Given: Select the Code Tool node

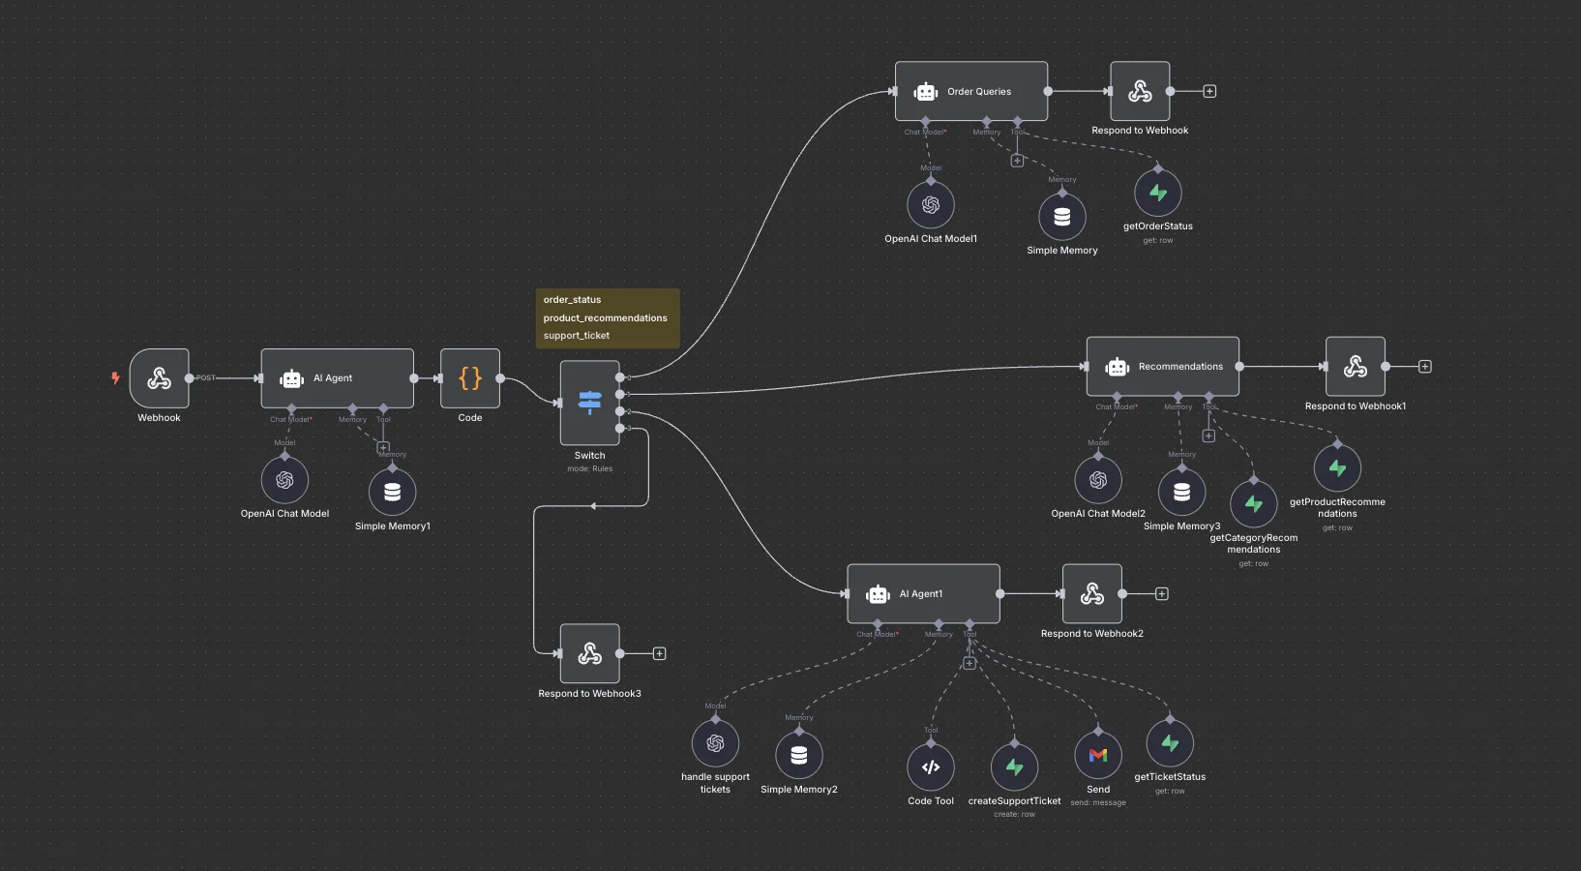Looking at the screenshot, I should [931, 767].
